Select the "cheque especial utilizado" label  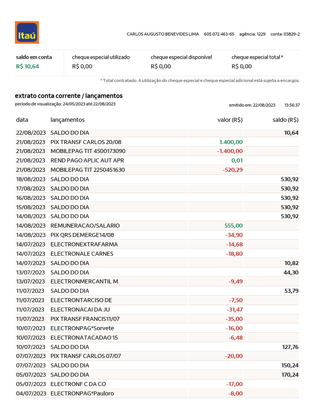pyautogui.click(x=101, y=57)
